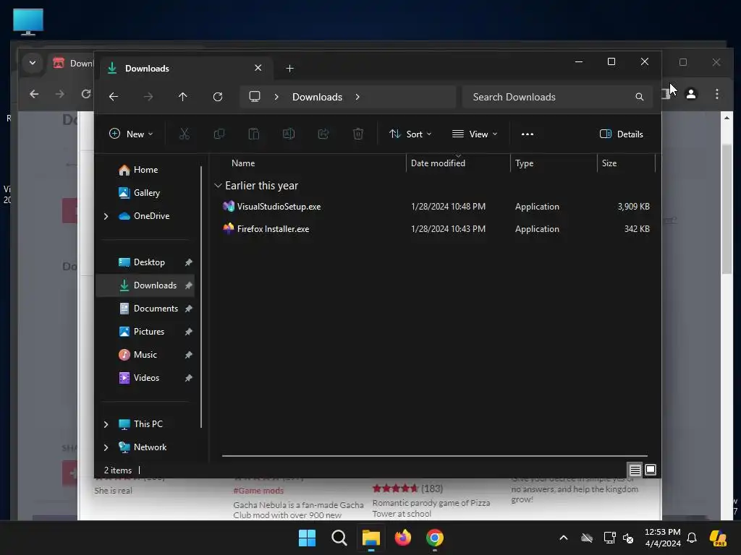Collapse the Earlier this year group
741x555 pixels.
(218, 186)
